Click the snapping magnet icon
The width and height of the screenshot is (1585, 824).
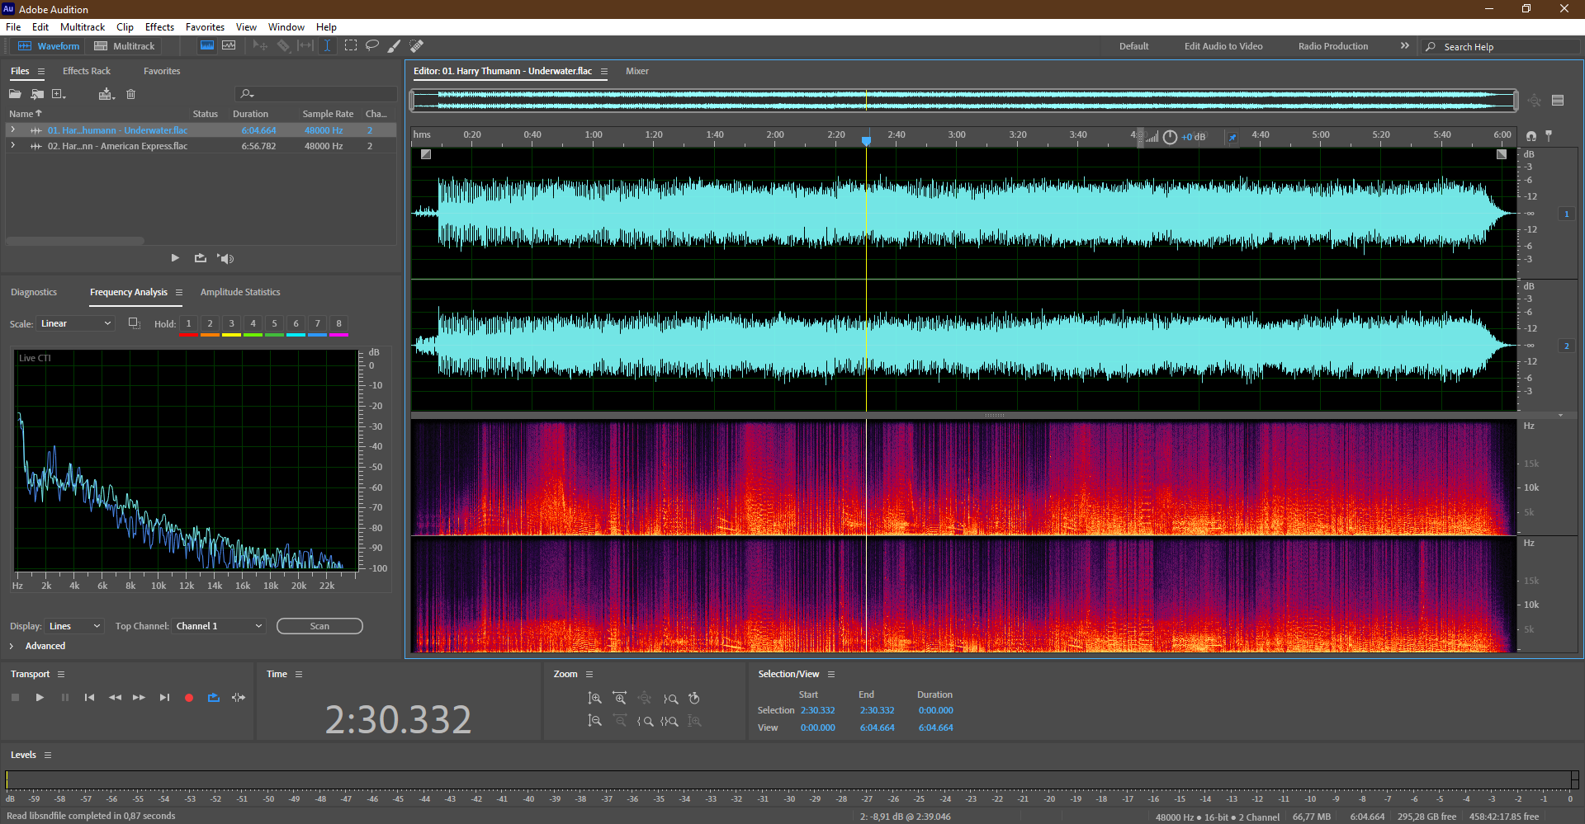[1531, 135]
